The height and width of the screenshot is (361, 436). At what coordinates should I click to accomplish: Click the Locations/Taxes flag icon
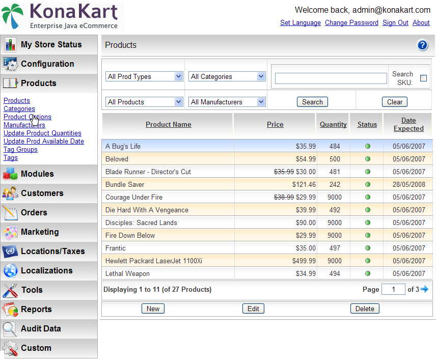pos(10,252)
